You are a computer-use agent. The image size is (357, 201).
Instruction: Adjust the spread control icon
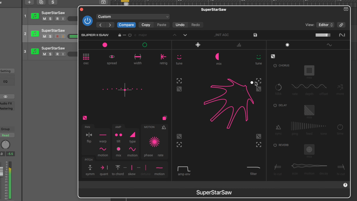pos(112,57)
